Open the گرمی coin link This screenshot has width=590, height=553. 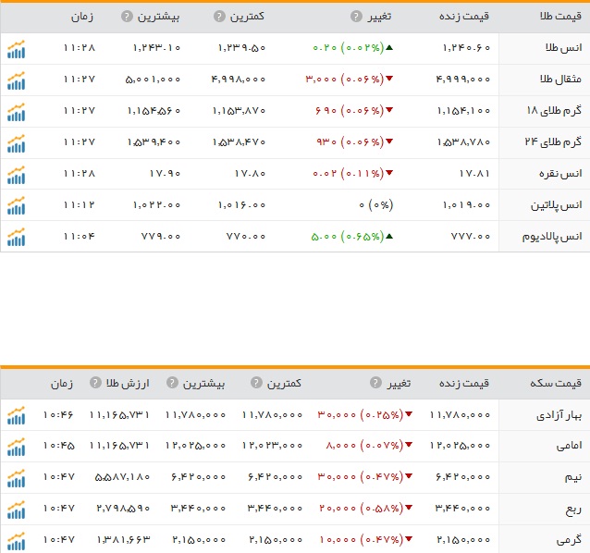pyautogui.click(x=570, y=540)
